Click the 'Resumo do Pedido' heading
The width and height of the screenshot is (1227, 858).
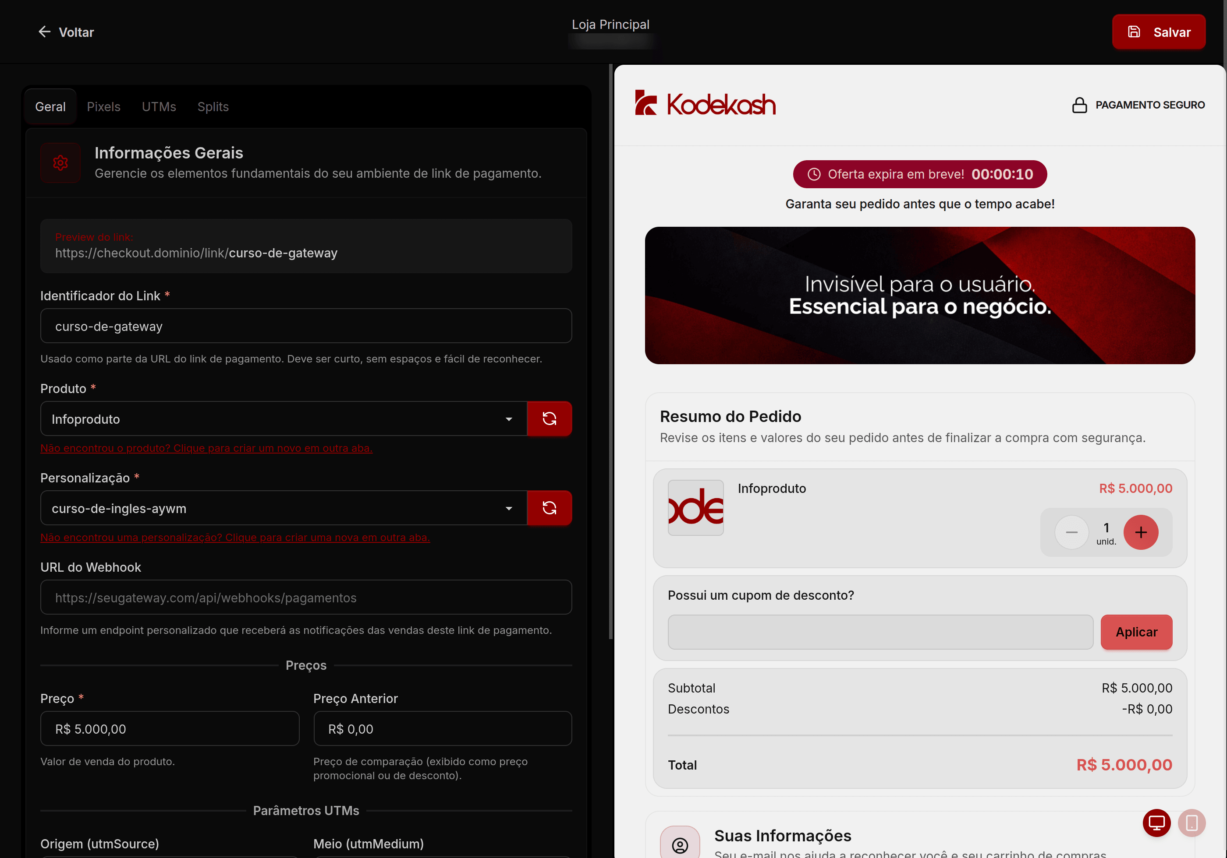click(x=730, y=416)
